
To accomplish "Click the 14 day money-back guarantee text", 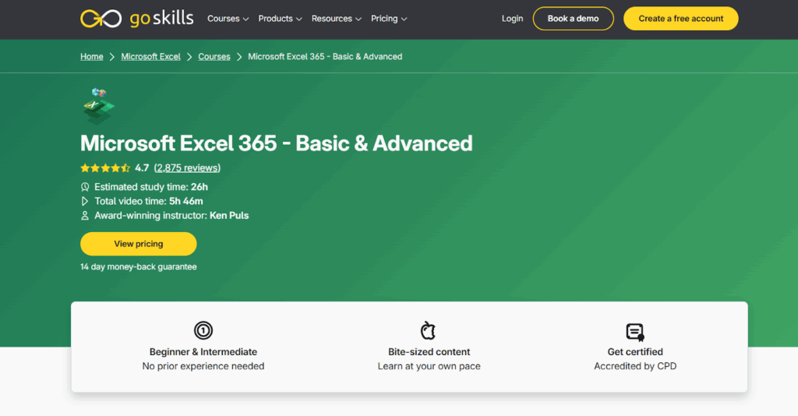I will [x=139, y=267].
